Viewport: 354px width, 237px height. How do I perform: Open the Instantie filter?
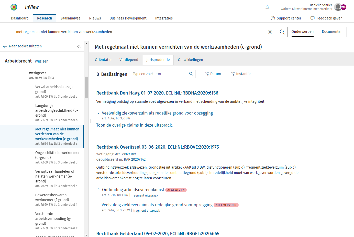[241, 74]
